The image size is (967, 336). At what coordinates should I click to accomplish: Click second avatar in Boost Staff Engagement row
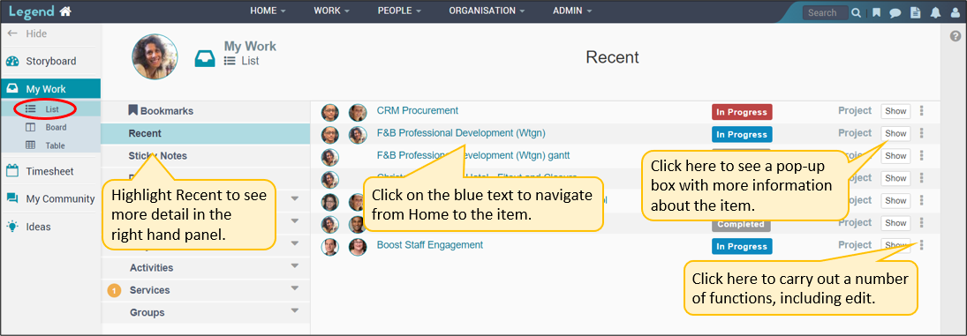358,247
